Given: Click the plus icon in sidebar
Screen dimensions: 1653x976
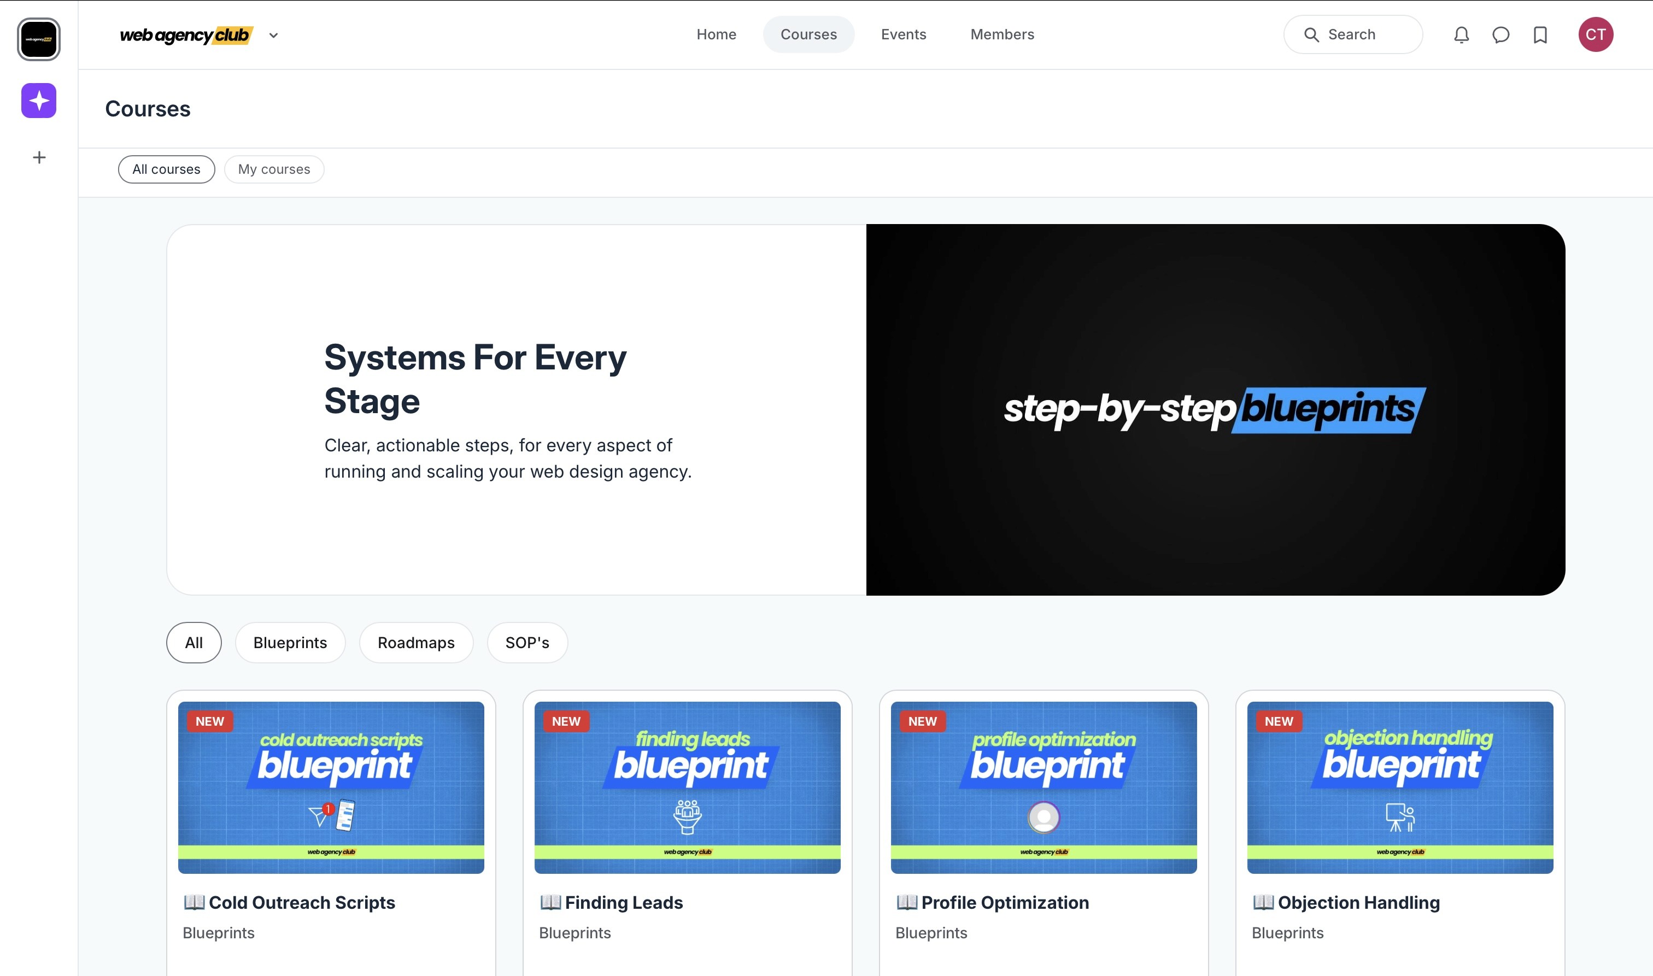Looking at the screenshot, I should [x=39, y=157].
